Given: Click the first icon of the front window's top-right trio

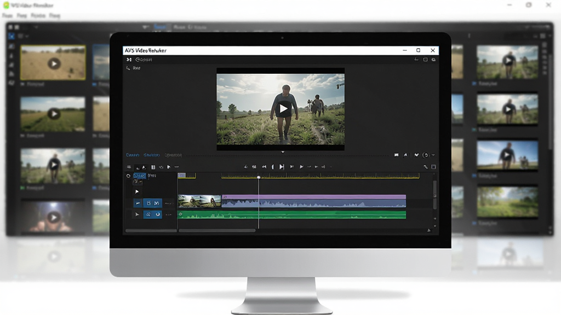Looking at the screenshot, I should (416, 60).
